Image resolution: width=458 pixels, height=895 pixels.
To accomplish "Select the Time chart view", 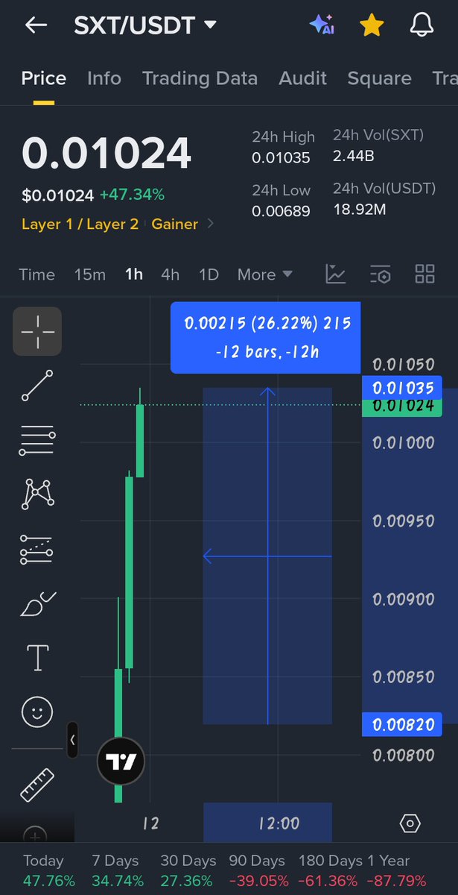I will click(36, 274).
